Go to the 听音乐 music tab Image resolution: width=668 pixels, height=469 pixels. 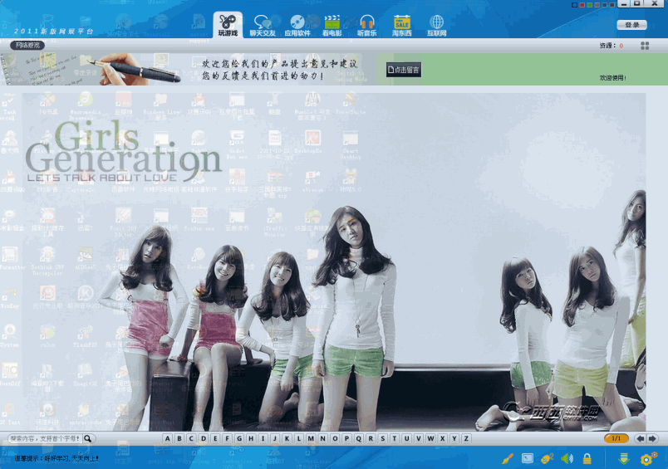click(x=366, y=26)
